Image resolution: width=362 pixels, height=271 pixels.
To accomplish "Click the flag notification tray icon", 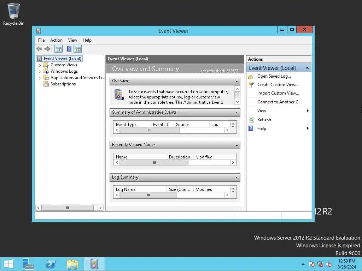I will (x=312, y=264).
